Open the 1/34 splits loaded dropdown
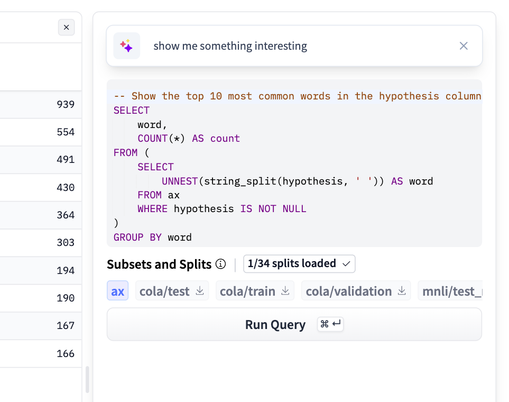509x402 pixels. tap(299, 263)
